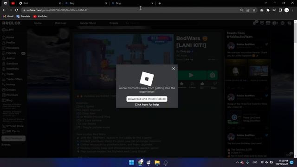Screen dimensions: 297x167
Task: Open Roblox notifications bell icon
Action: point(255,23)
